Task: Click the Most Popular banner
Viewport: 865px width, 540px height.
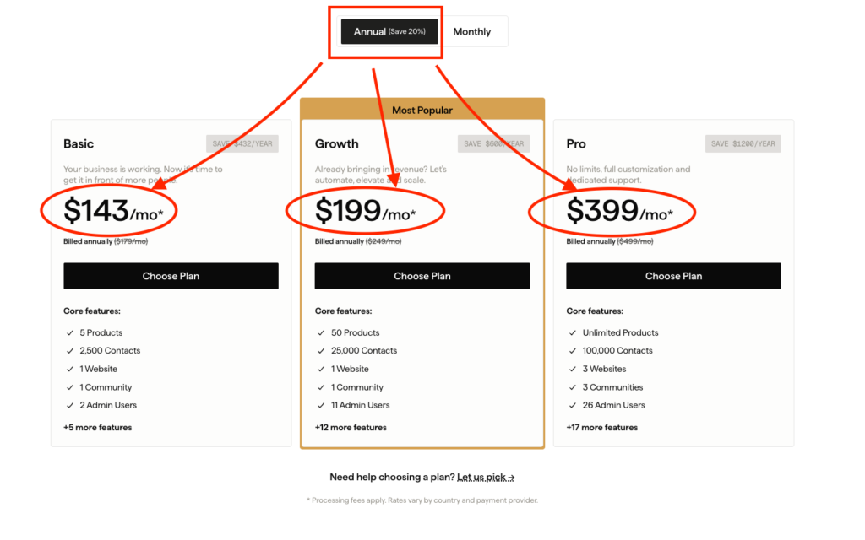Action: pos(422,110)
